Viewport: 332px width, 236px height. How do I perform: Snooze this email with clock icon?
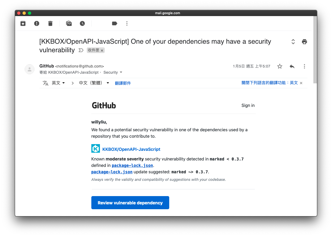(82, 24)
